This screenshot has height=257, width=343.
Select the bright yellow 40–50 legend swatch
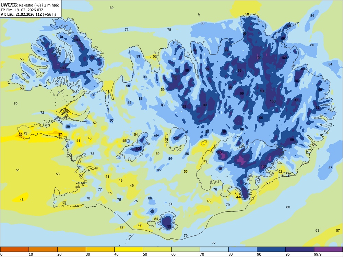point(129,249)
